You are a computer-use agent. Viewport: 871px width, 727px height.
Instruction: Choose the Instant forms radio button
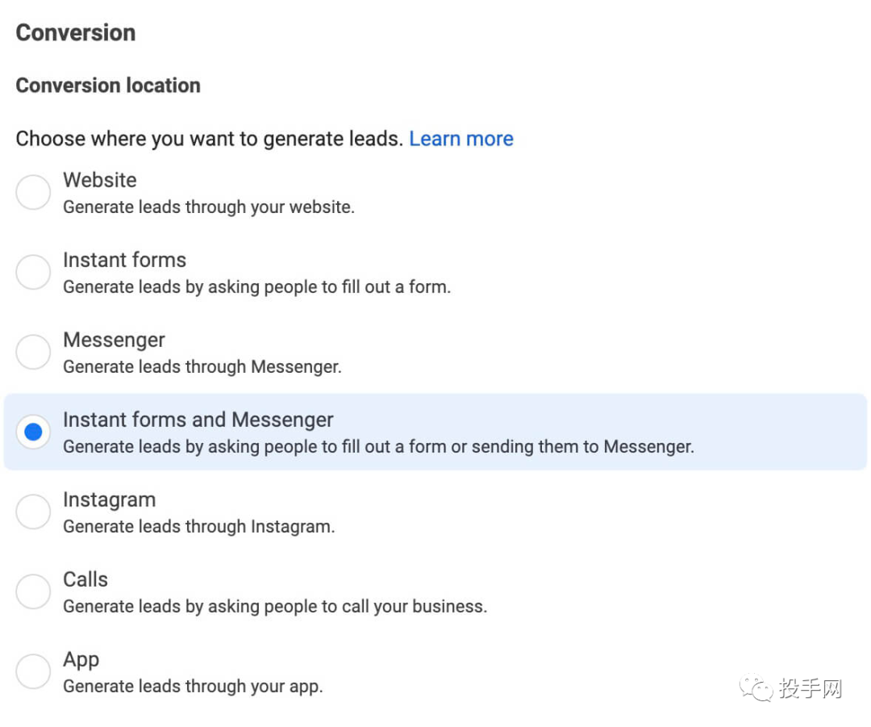pyautogui.click(x=33, y=273)
